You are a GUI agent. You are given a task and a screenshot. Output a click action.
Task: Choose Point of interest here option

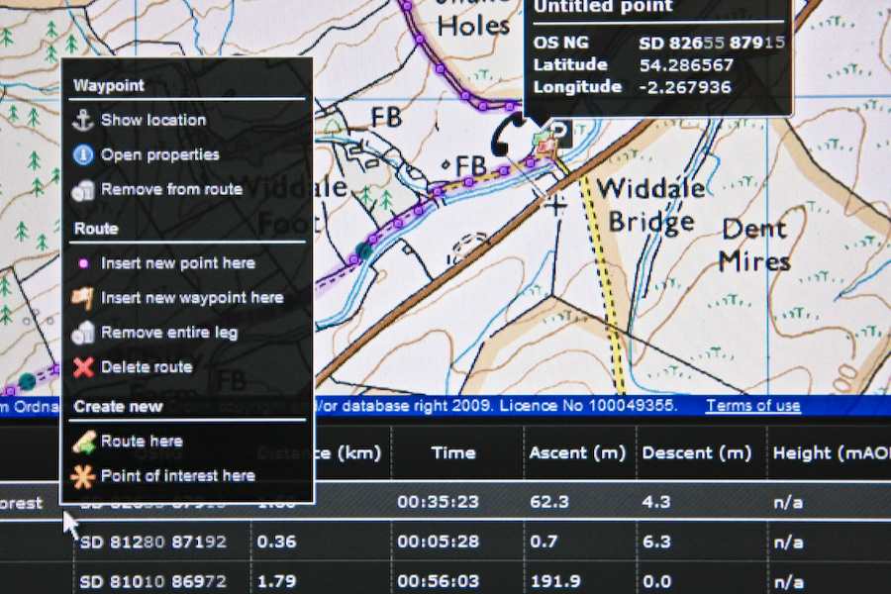(177, 476)
